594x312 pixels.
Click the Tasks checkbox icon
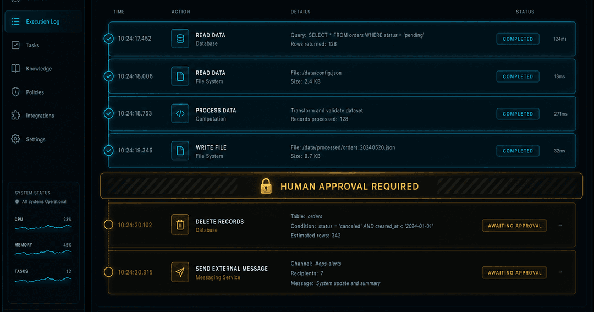15,45
